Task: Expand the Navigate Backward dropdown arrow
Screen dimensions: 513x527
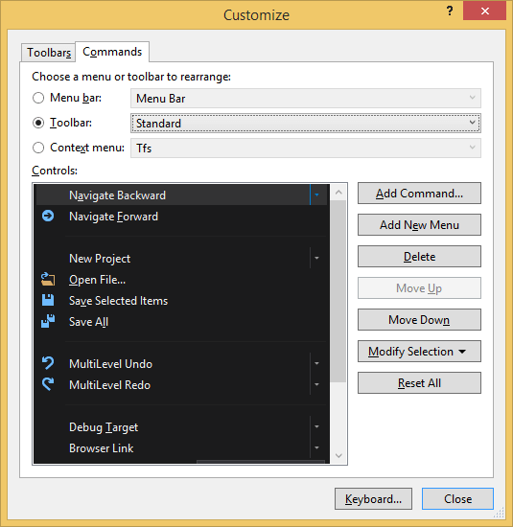Action: click(x=316, y=195)
